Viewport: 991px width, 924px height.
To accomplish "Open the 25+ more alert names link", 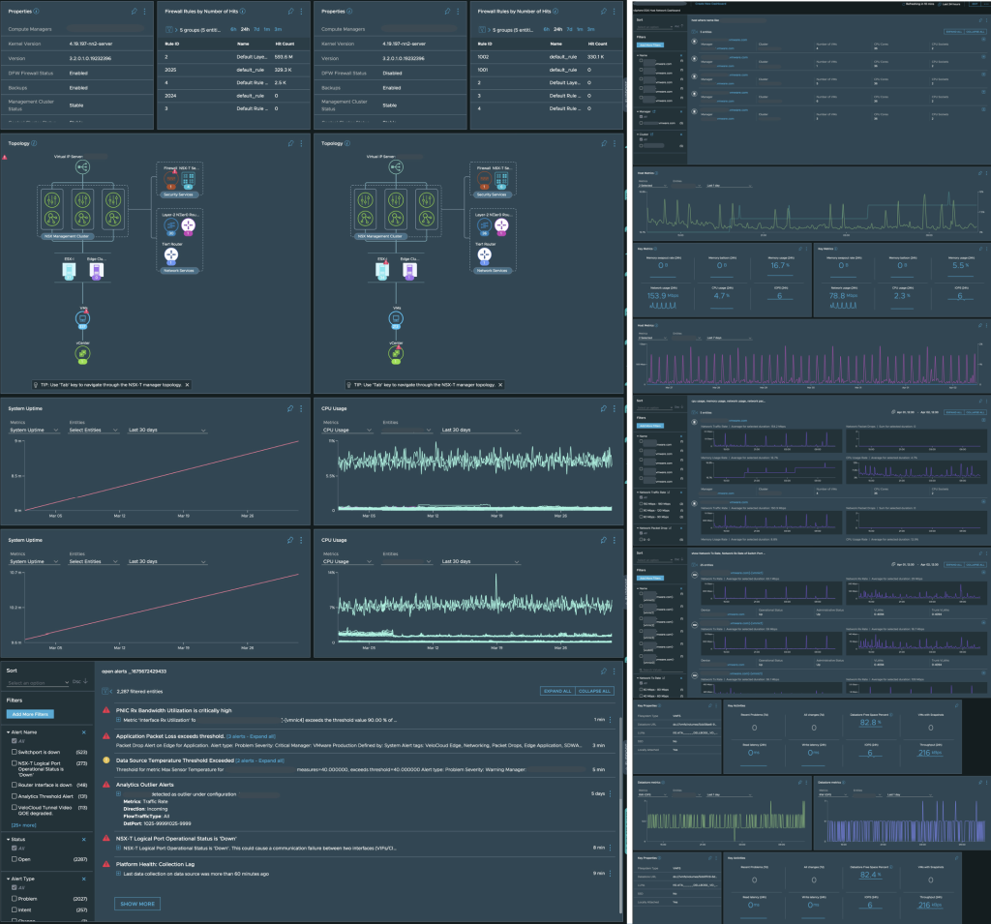I will point(25,824).
